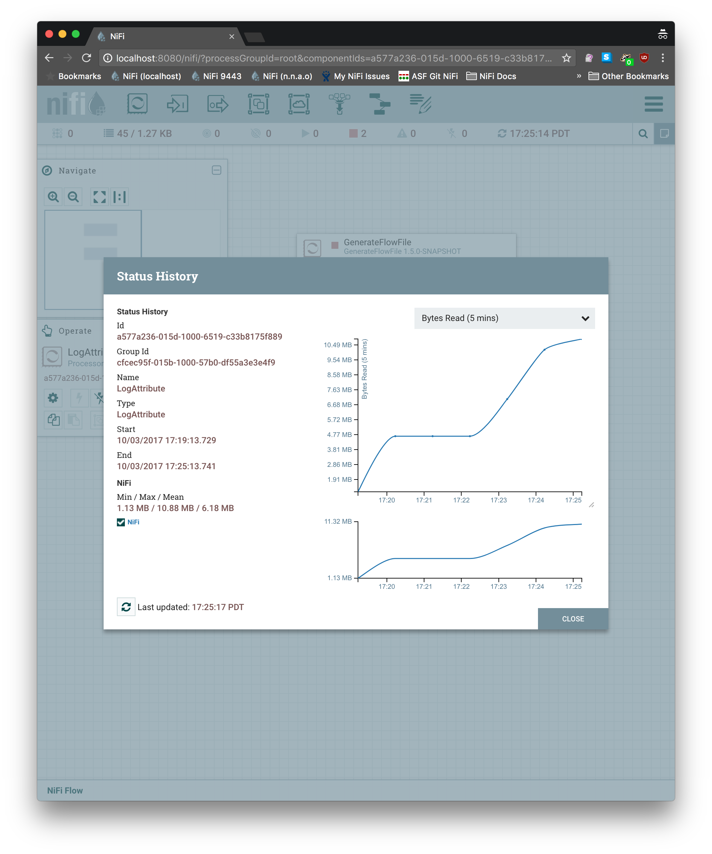Open the flow search magnifier
Screen dimensions: 712x854
643,134
